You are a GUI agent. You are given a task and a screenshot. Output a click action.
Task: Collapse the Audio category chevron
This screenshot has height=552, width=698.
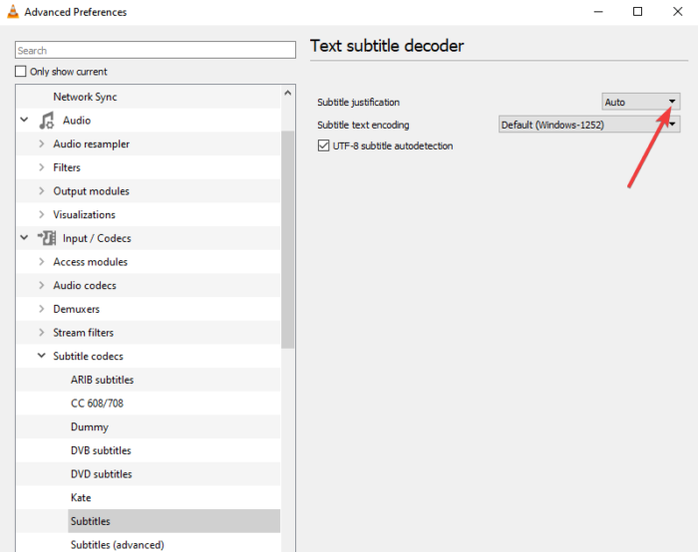click(x=25, y=120)
